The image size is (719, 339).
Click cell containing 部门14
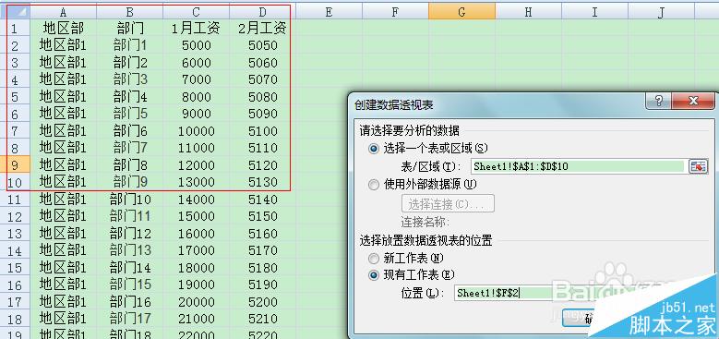tap(130, 269)
